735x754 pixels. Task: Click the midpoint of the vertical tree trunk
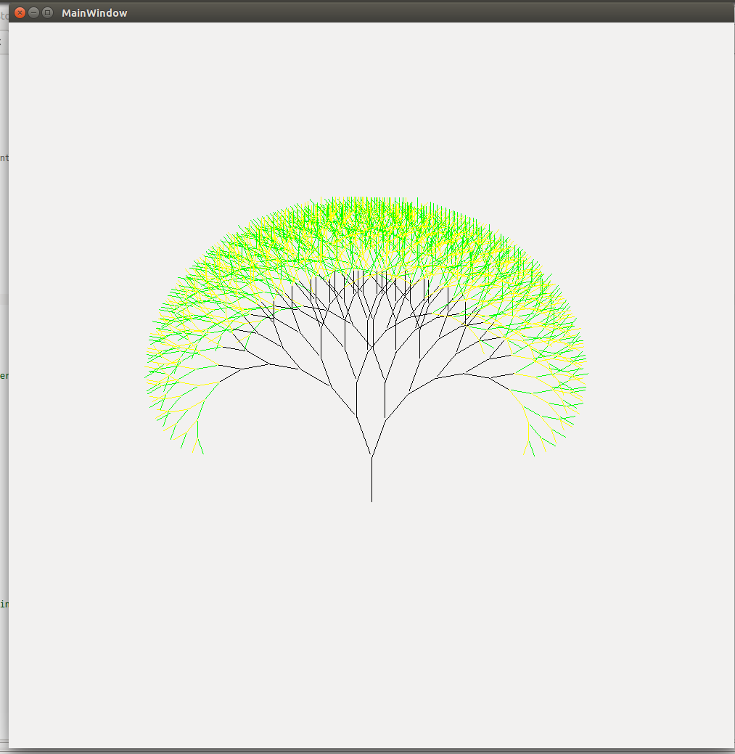[x=371, y=479]
